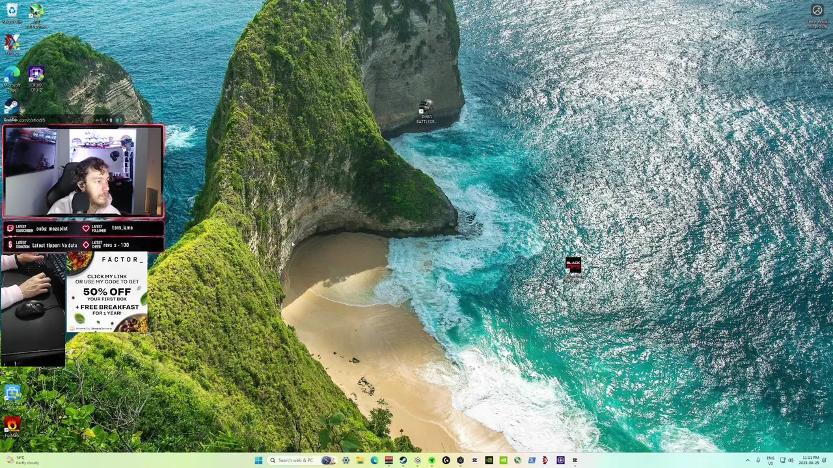Image resolution: width=833 pixels, height=468 pixels.
Task: Open the Partly cloudy weather widget
Action: (23, 460)
